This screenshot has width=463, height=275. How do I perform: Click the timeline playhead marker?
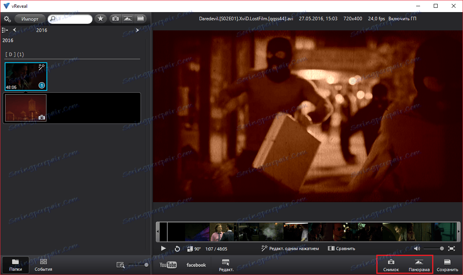coord(167,232)
